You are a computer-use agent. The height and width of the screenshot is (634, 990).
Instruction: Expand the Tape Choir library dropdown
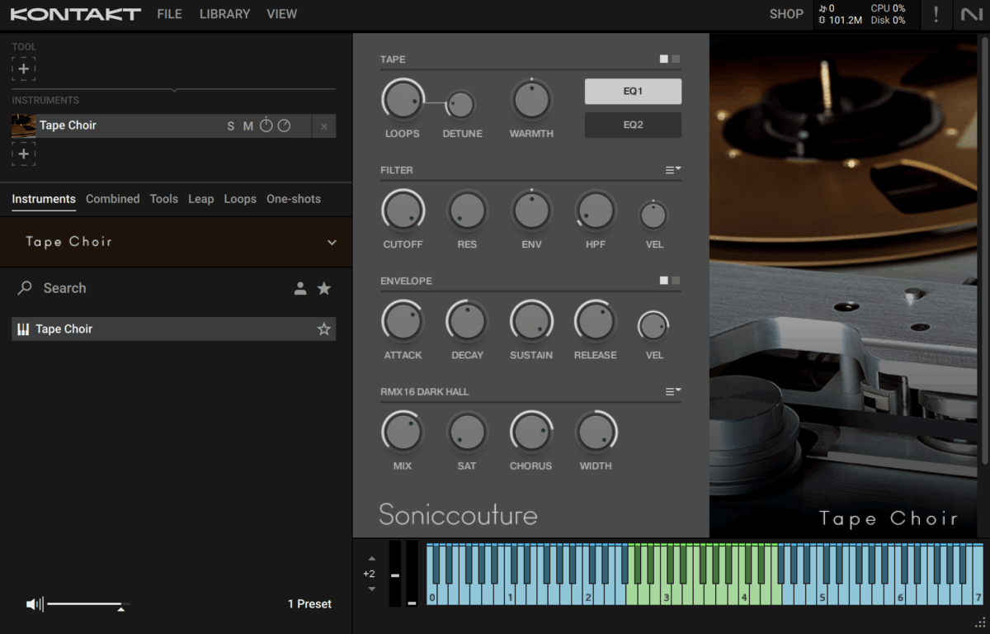[x=332, y=243]
